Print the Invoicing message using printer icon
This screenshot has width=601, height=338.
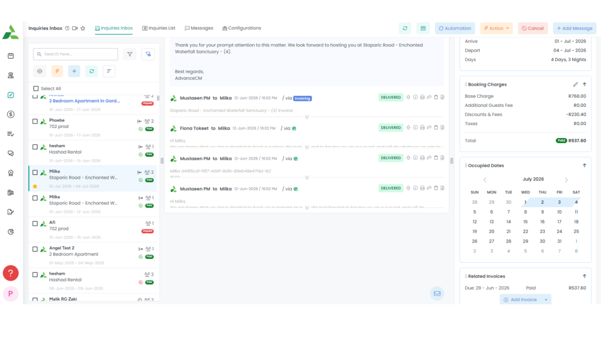pos(422,97)
